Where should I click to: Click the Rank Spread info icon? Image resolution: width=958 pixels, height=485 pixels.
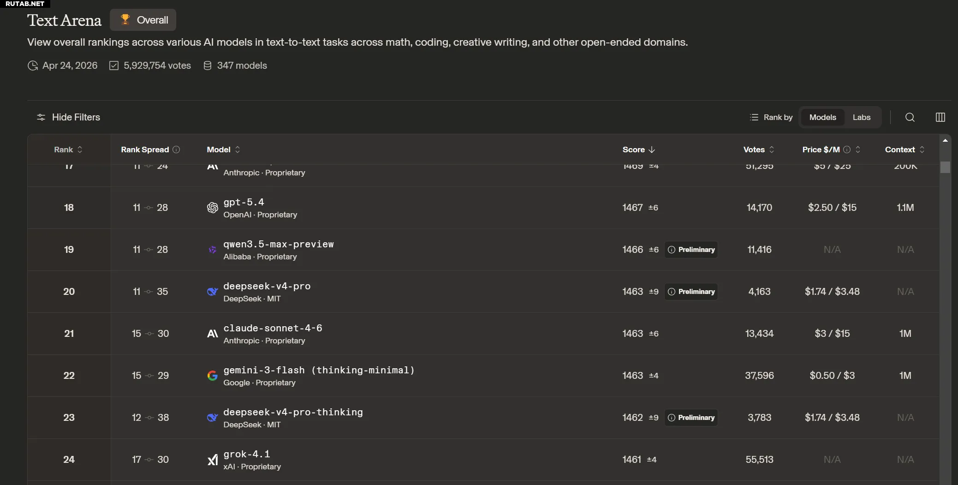[x=176, y=150]
